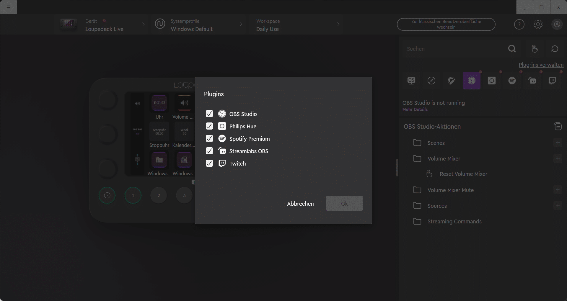Open the hamburger menu
This screenshot has height=301, width=567.
coord(9,7)
